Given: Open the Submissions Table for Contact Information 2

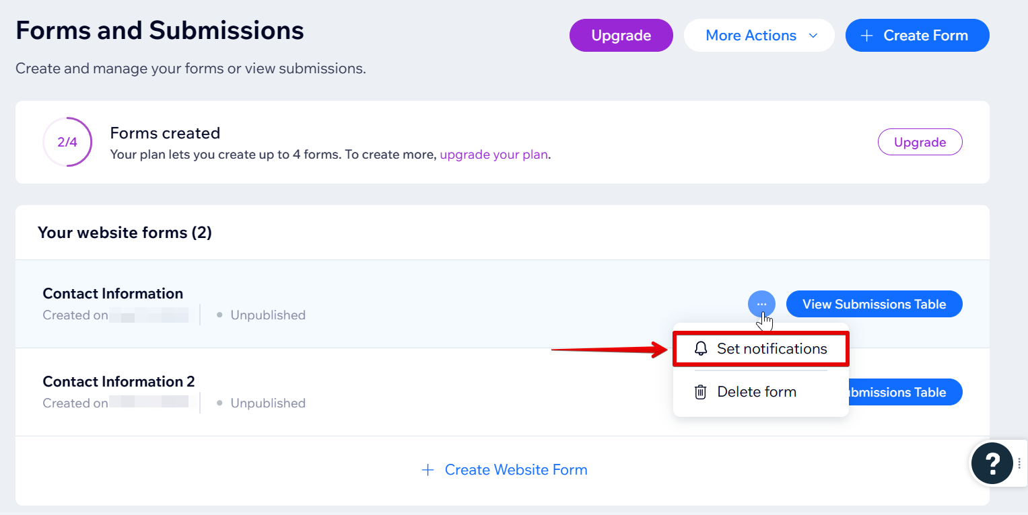Looking at the screenshot, I should coord(902,392).
